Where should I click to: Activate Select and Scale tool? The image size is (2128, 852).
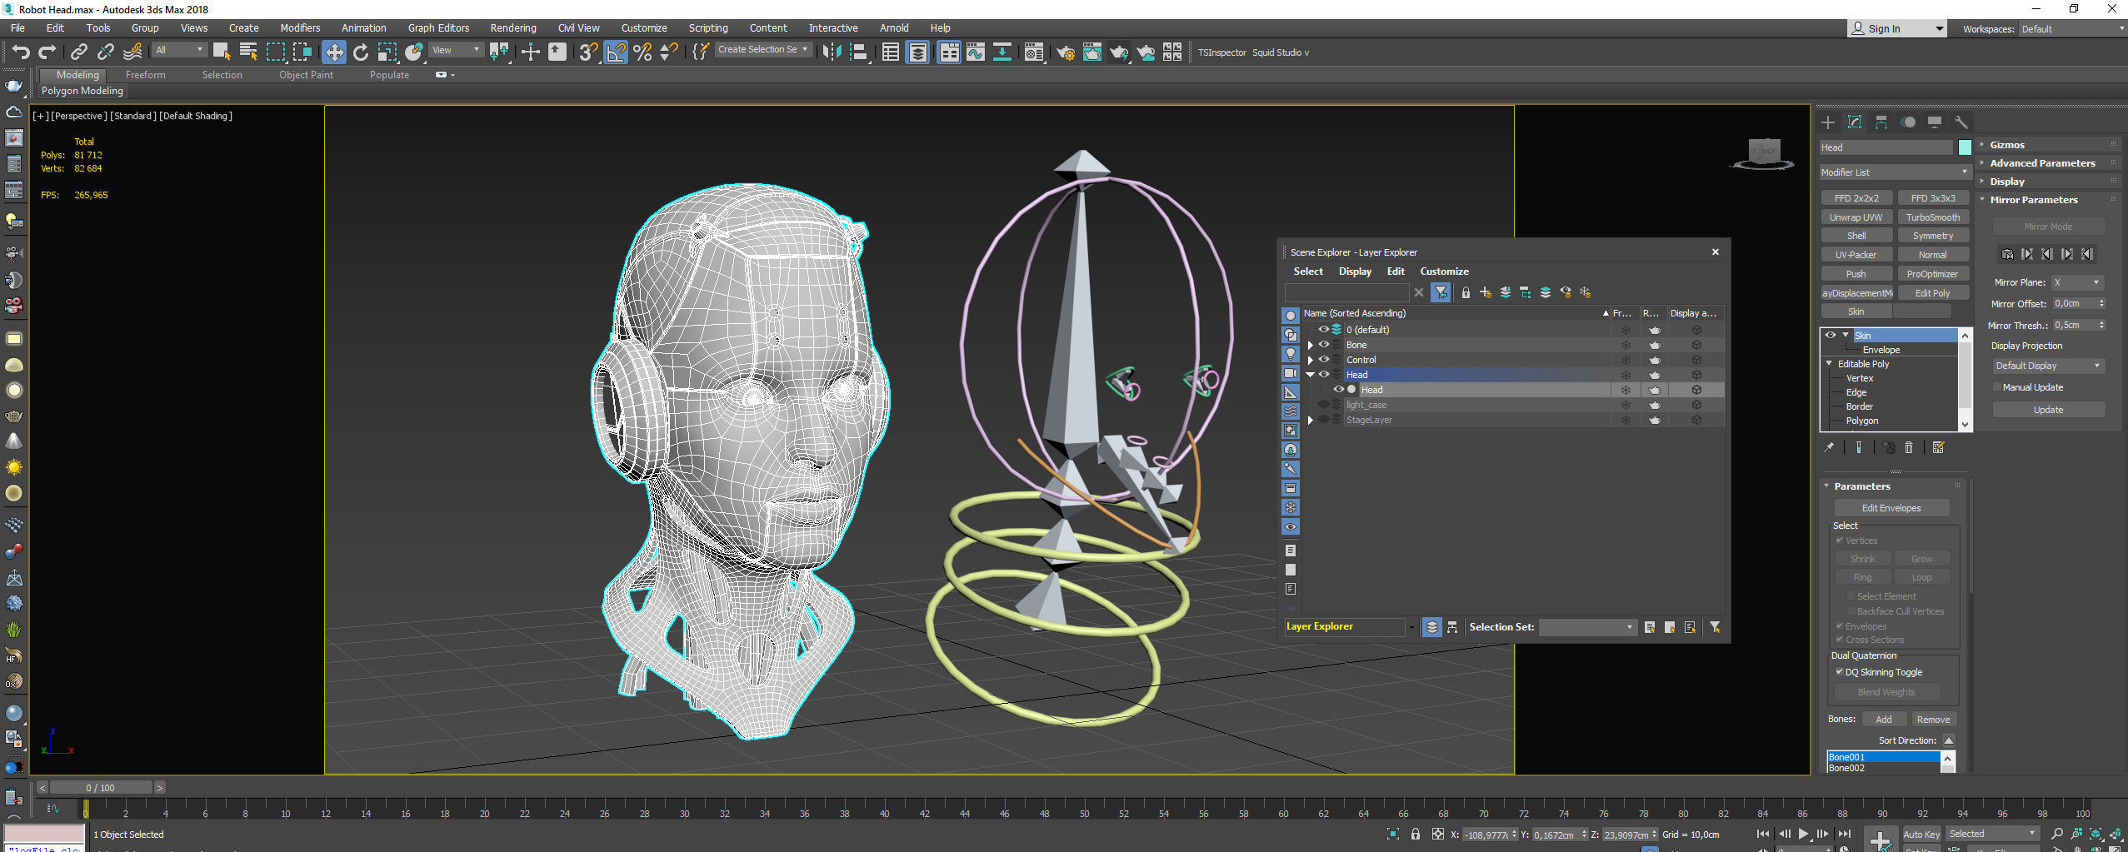(x=387, y=52)
